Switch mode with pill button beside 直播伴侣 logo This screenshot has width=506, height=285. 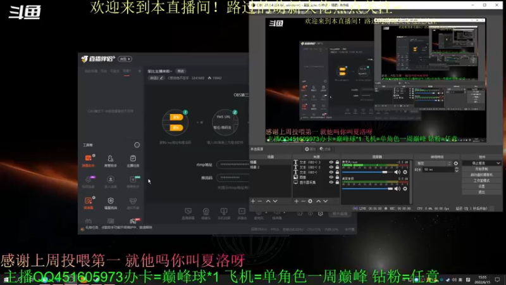(125, 59)
